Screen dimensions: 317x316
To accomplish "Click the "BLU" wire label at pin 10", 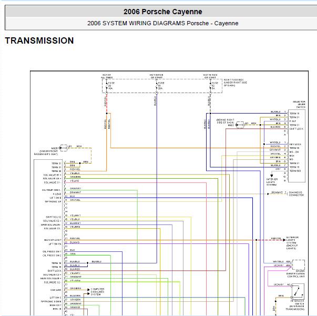I will pos(73,196).
